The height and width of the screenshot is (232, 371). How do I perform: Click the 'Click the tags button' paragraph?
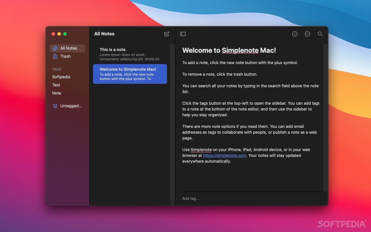click(251, 109)
